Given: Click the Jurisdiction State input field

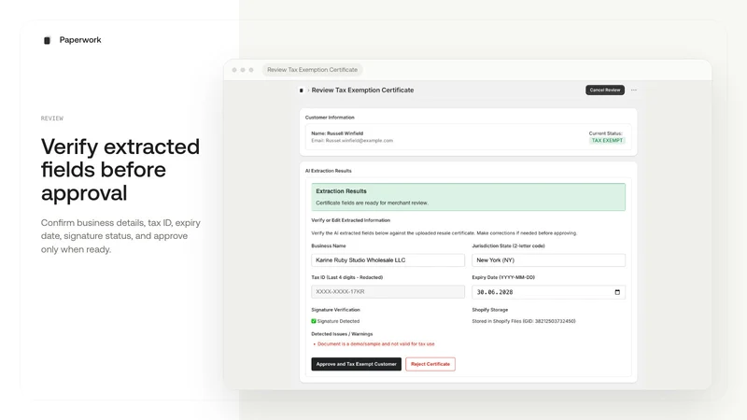Looking at the screenshot, I should click(548, 260).
